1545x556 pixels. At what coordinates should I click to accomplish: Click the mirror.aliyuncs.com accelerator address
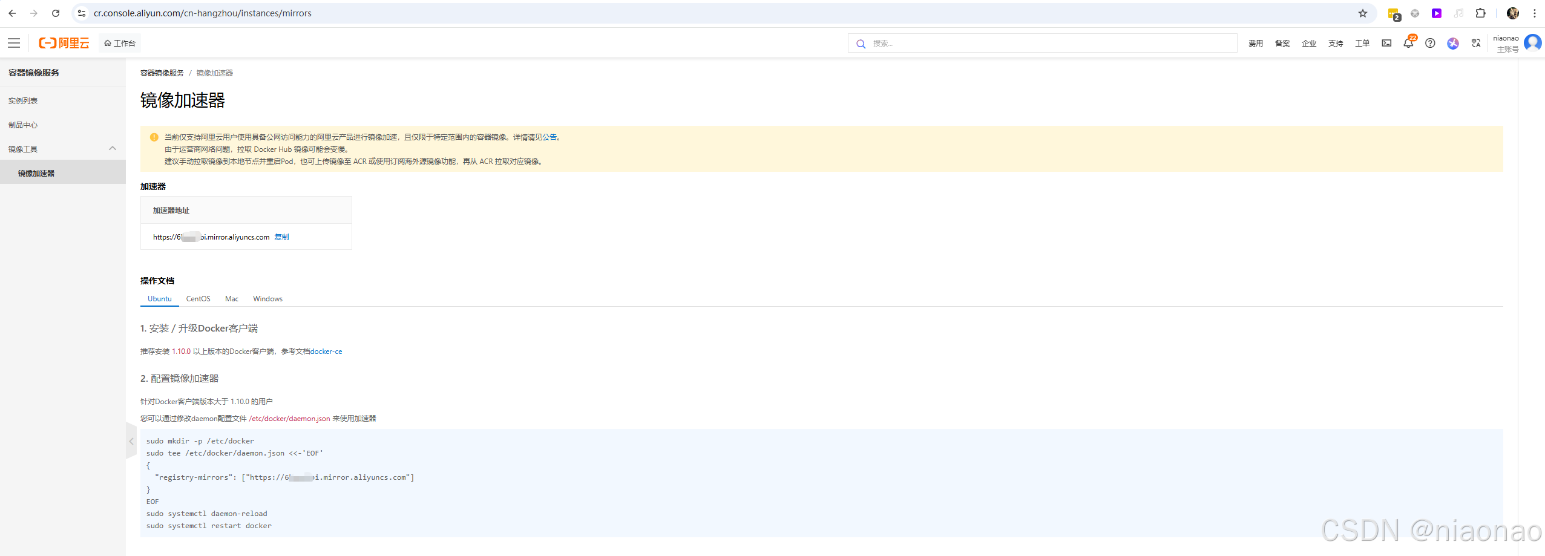pyautogui.click(x=211, y=237)
